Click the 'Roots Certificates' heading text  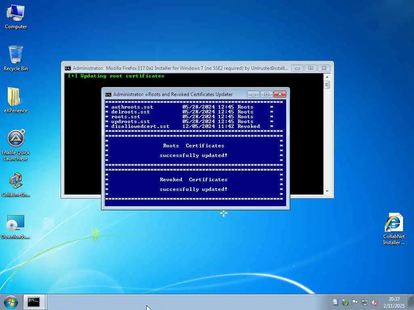click(194, 145)
